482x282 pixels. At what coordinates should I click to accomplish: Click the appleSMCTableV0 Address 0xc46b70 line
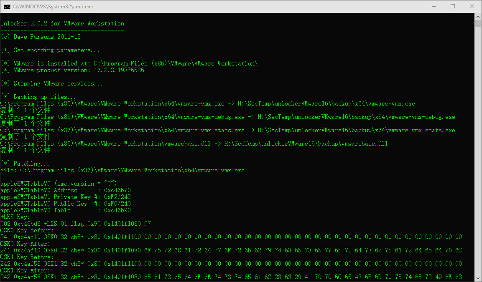click(x=66, y=190)
